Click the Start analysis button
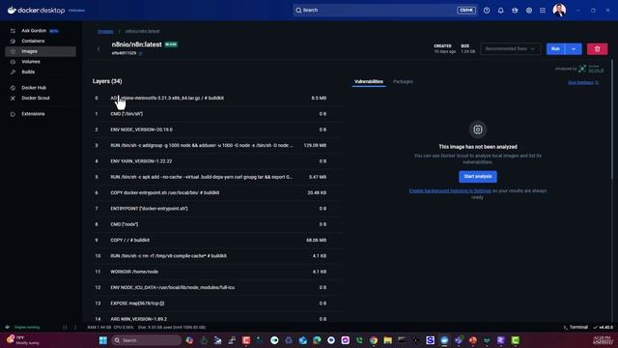This screenshot has height=348, width=618. click(478, 176)
